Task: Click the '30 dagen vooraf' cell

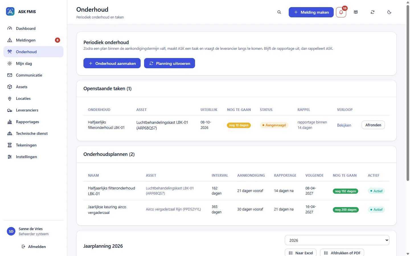Action: 250,209
